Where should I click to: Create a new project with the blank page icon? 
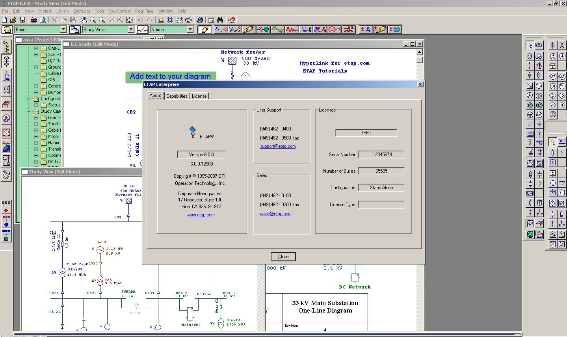pos(5,20)
